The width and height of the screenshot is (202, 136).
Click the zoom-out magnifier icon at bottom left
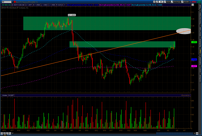tap(7, 133)
